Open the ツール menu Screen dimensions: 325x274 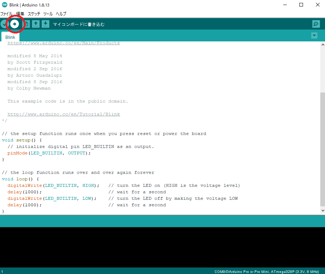click(48, 14)
